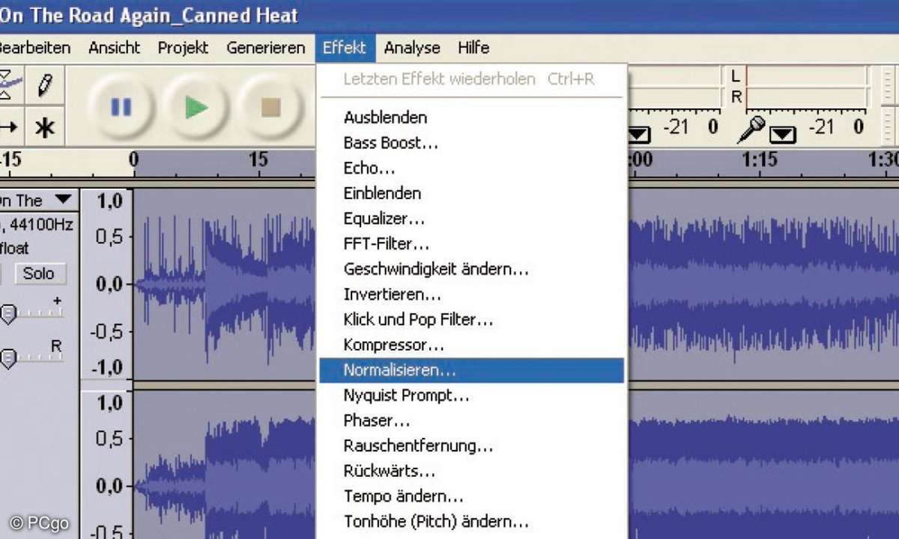Open the dropdown next to the microphone
The width and height of the screenshot is (899, 539).
point(782,134)
